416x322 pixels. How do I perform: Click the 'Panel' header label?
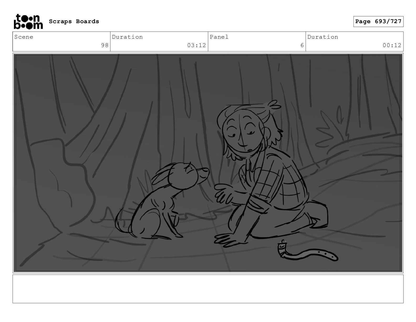click(x=219, y=37)
